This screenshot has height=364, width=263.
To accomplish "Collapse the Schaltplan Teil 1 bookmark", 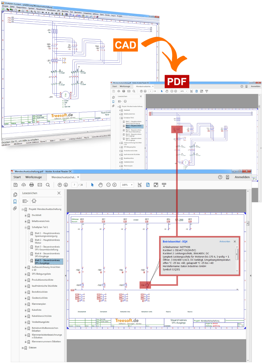I will click(x=25, y=227).
